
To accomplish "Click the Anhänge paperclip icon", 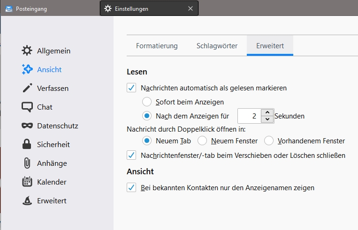I will (27, 163).
